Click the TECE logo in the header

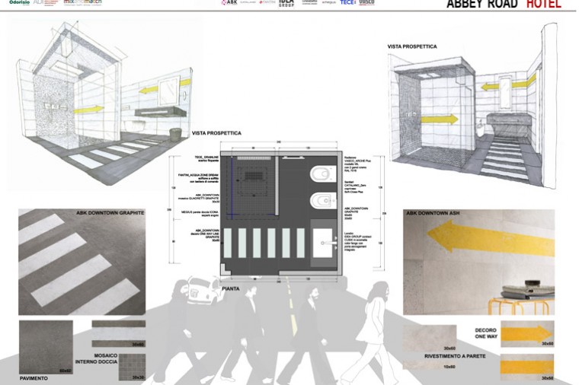tap(347, 3)
